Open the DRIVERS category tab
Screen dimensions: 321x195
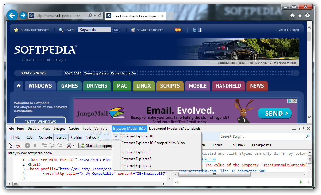click(97, 86)
